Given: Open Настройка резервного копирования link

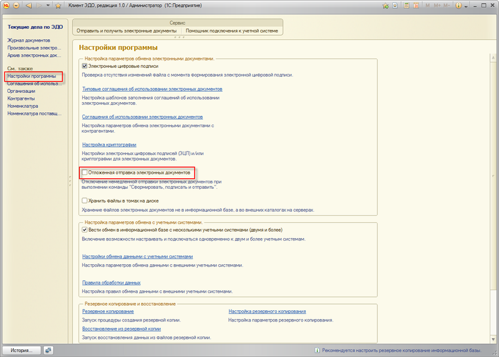Looking at the screenshot, I should pos(267,311).
